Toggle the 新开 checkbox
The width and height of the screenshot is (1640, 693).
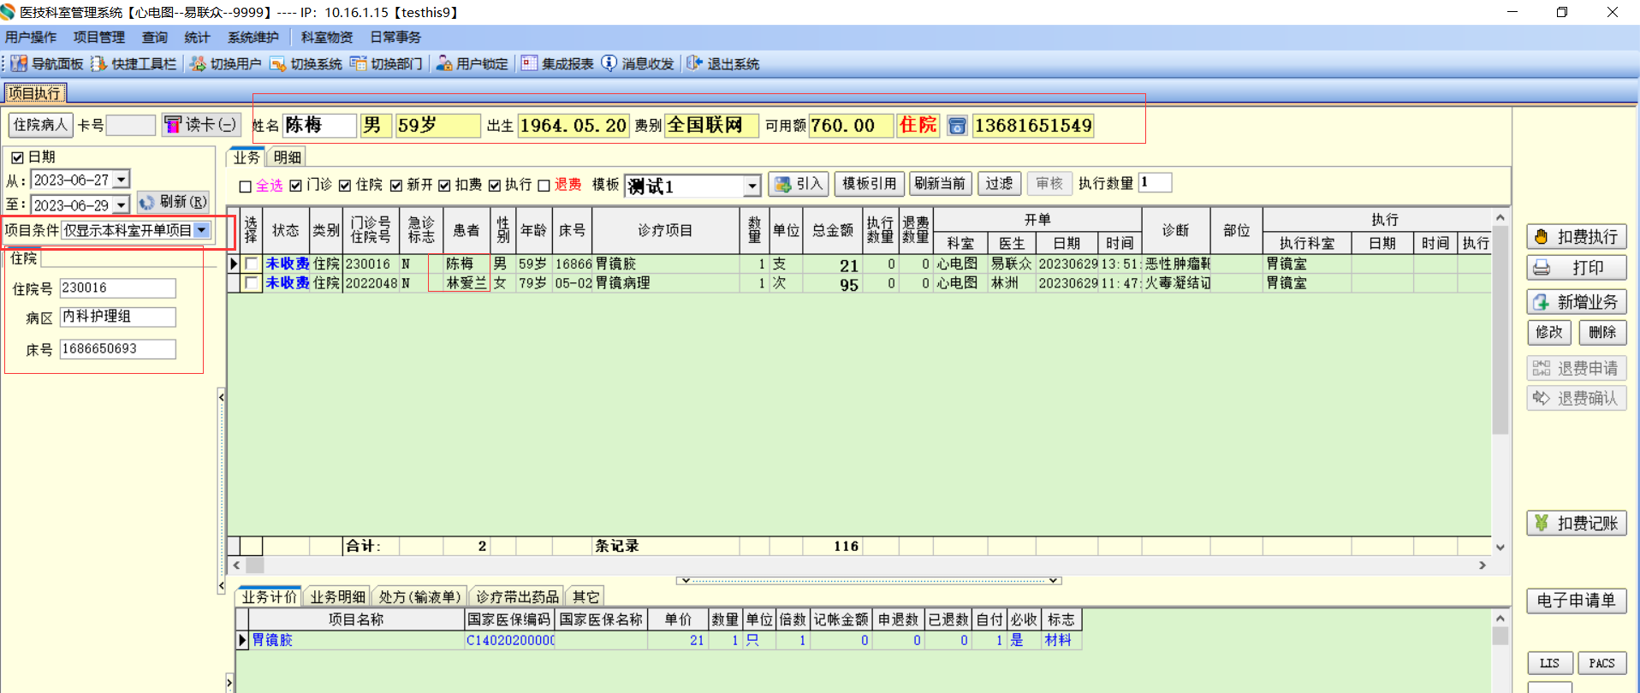click(396, 186)
